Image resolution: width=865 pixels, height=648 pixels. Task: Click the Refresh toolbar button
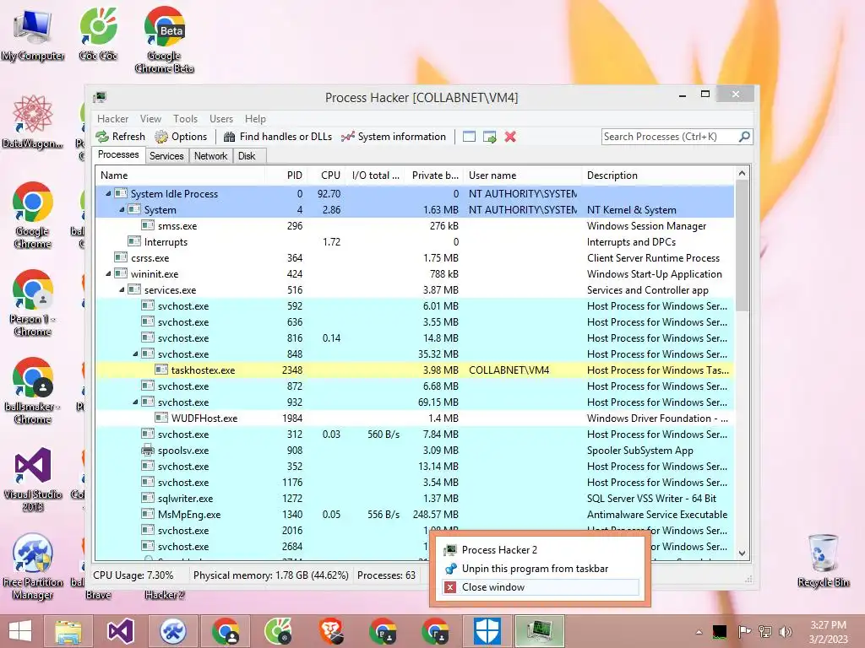[120, 137]
